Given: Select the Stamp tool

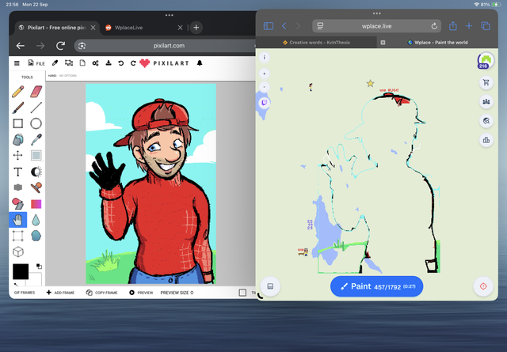Looking at the screenshot, I should [x=36, y=187].
